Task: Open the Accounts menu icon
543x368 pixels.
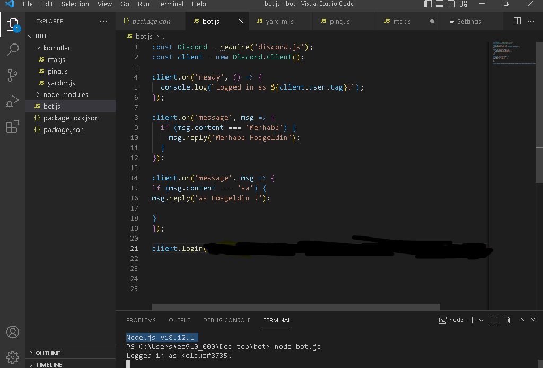Action: point(13,332)
